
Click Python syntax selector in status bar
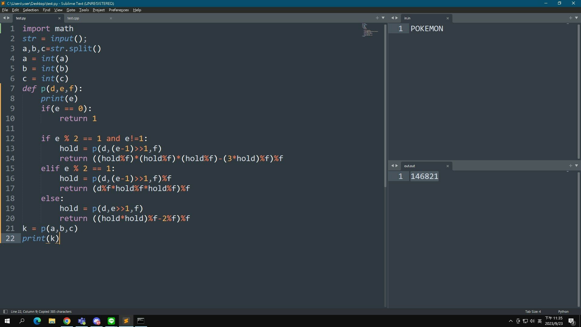563,312
